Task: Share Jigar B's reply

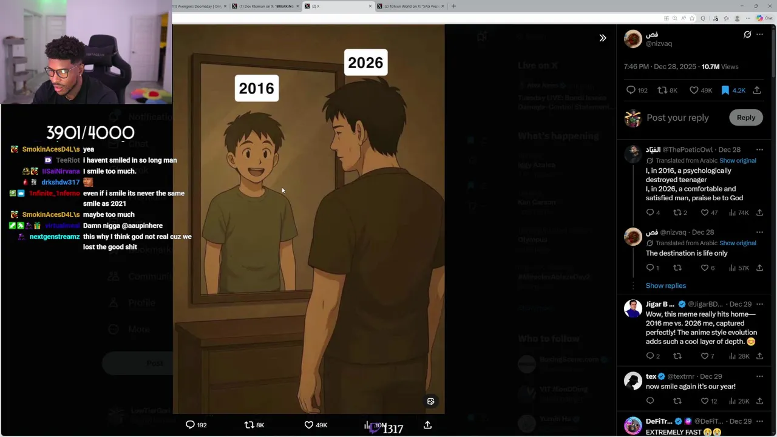Action: 759,356
